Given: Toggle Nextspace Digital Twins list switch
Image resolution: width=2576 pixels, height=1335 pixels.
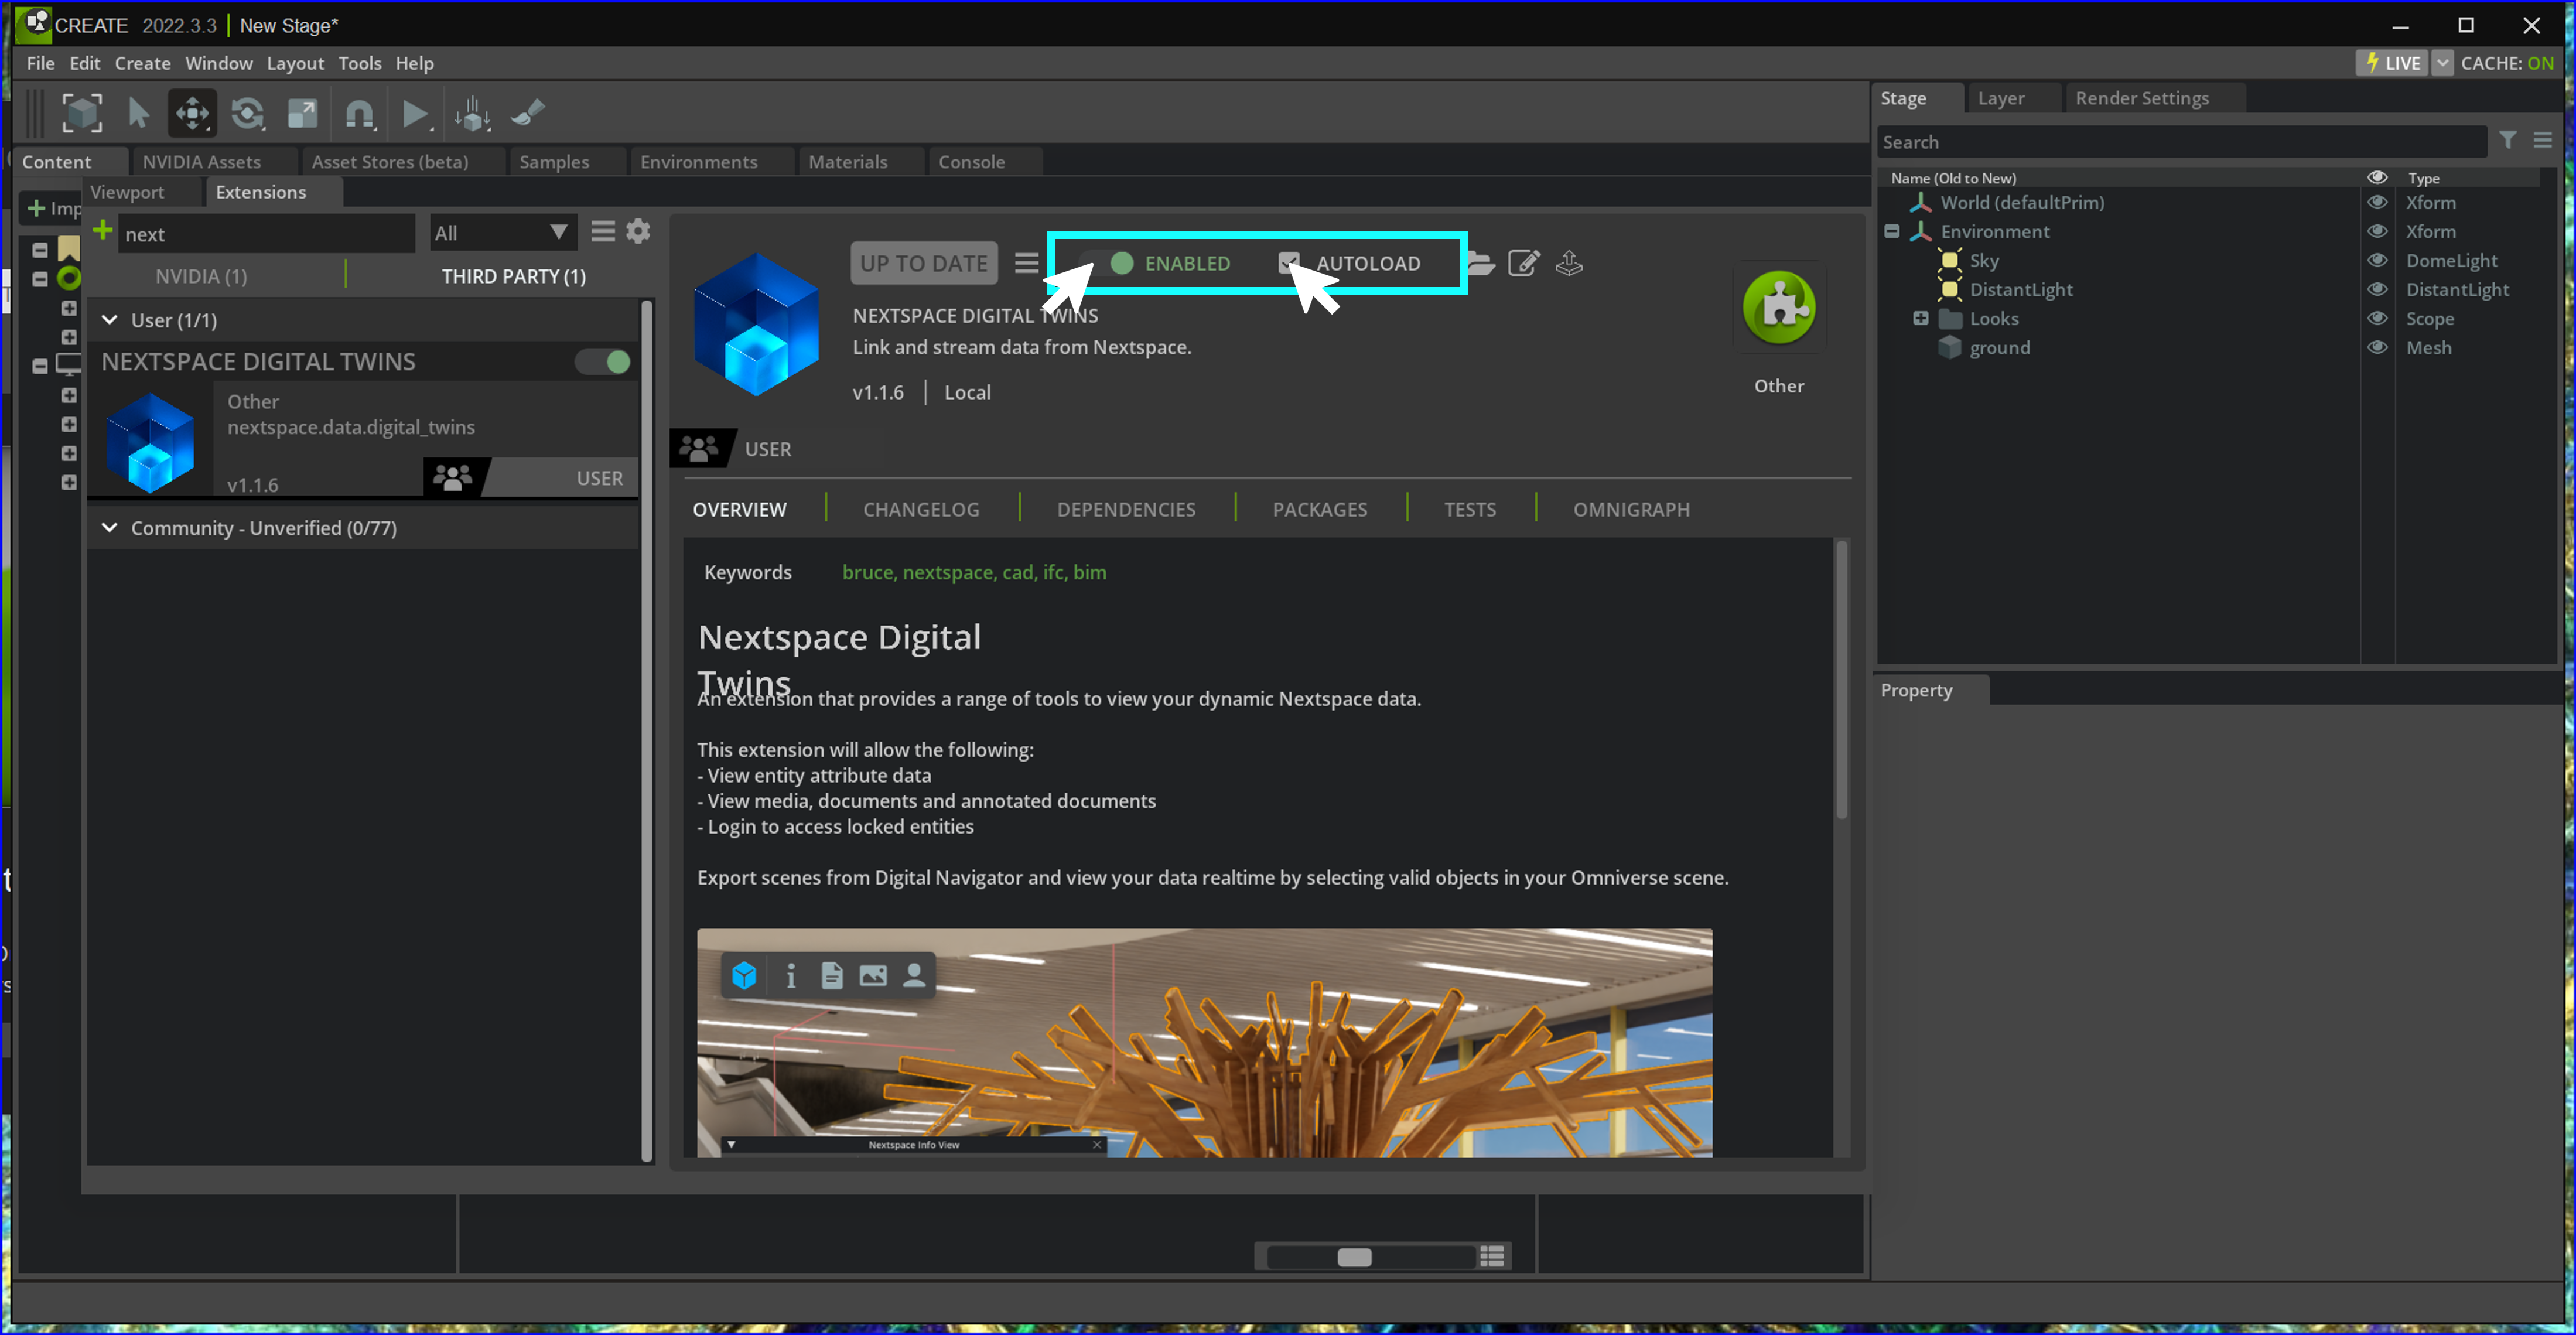Looking at the screenshot, I should coord(604,362).
